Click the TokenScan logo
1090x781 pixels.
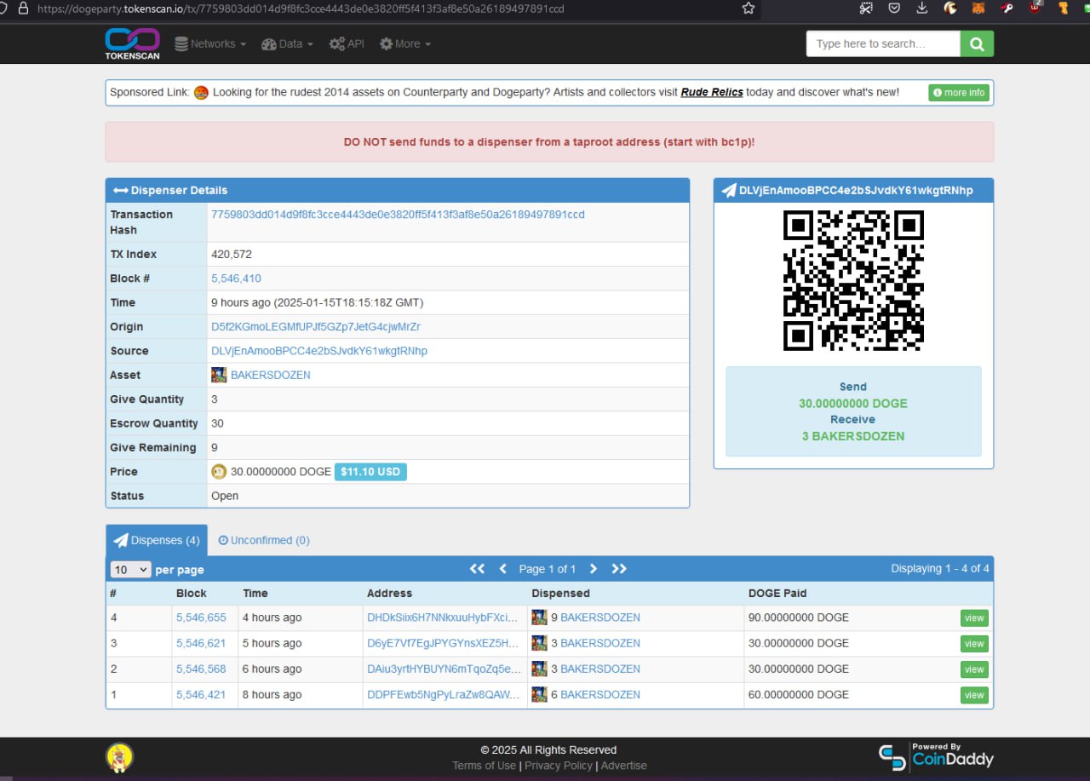132,43
